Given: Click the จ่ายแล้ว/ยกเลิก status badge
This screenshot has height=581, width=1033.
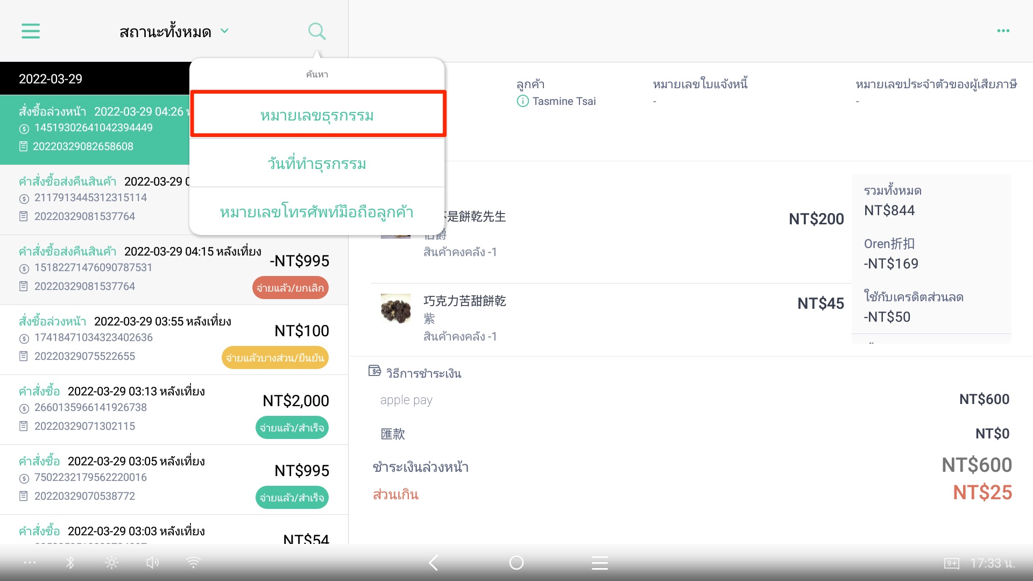Looking at the screenshot, I should [290, 288].
